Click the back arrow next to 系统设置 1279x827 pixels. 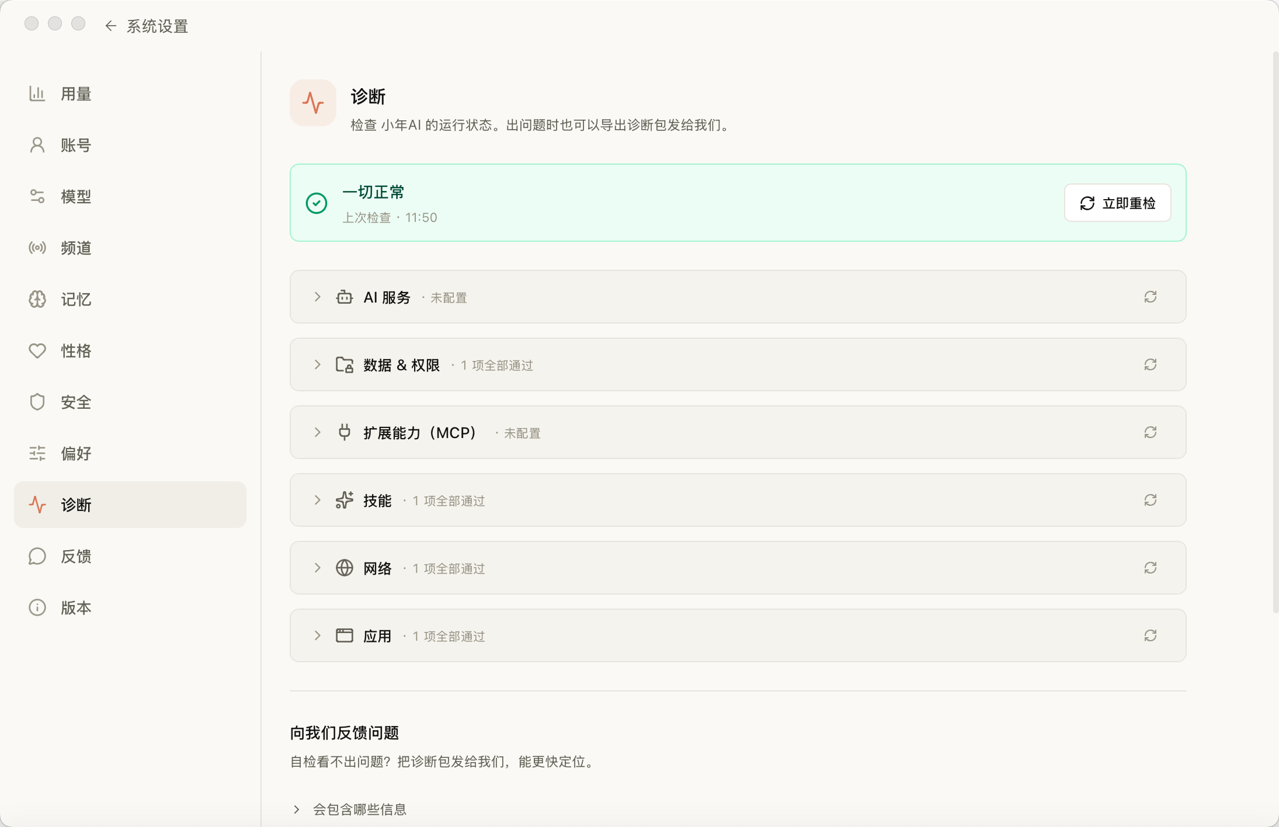coord(110,26)
